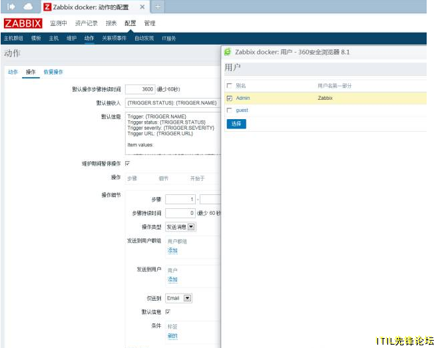Click the 选择 button in user popup
Viewport: 434px width, 348px height.
236,124
